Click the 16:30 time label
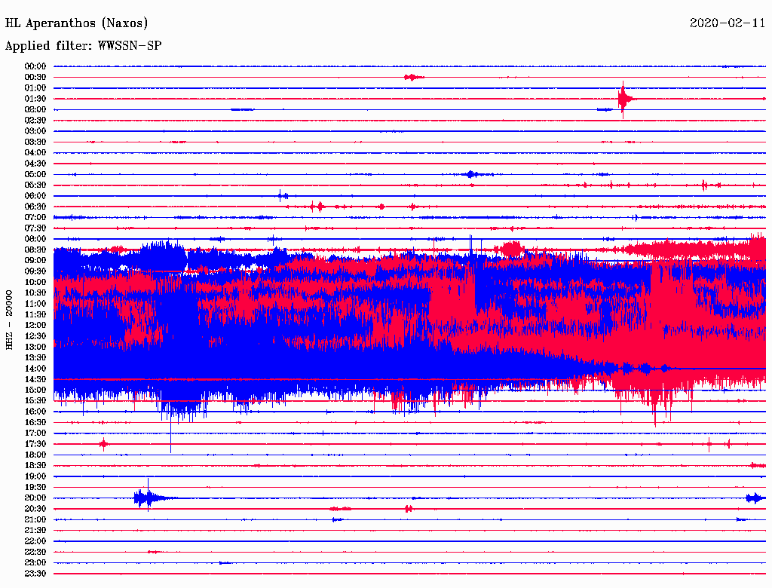The width and height of the screenshot is (772, 588). [35, 423]
